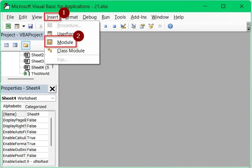Choose Class Module from Insert menu

[72, 51]
